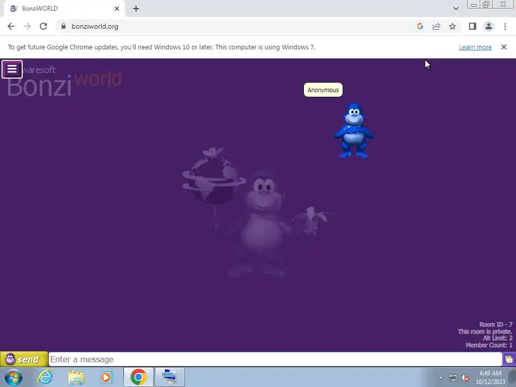Click the Anonymous name bubble
The image size is (516, 387).
click(323, 90)
